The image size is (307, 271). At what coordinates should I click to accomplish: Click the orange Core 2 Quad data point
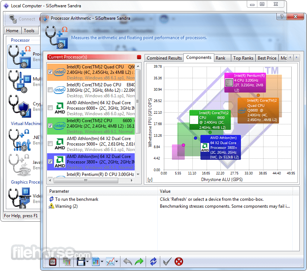pyautogui.click(x=258, y=95)
